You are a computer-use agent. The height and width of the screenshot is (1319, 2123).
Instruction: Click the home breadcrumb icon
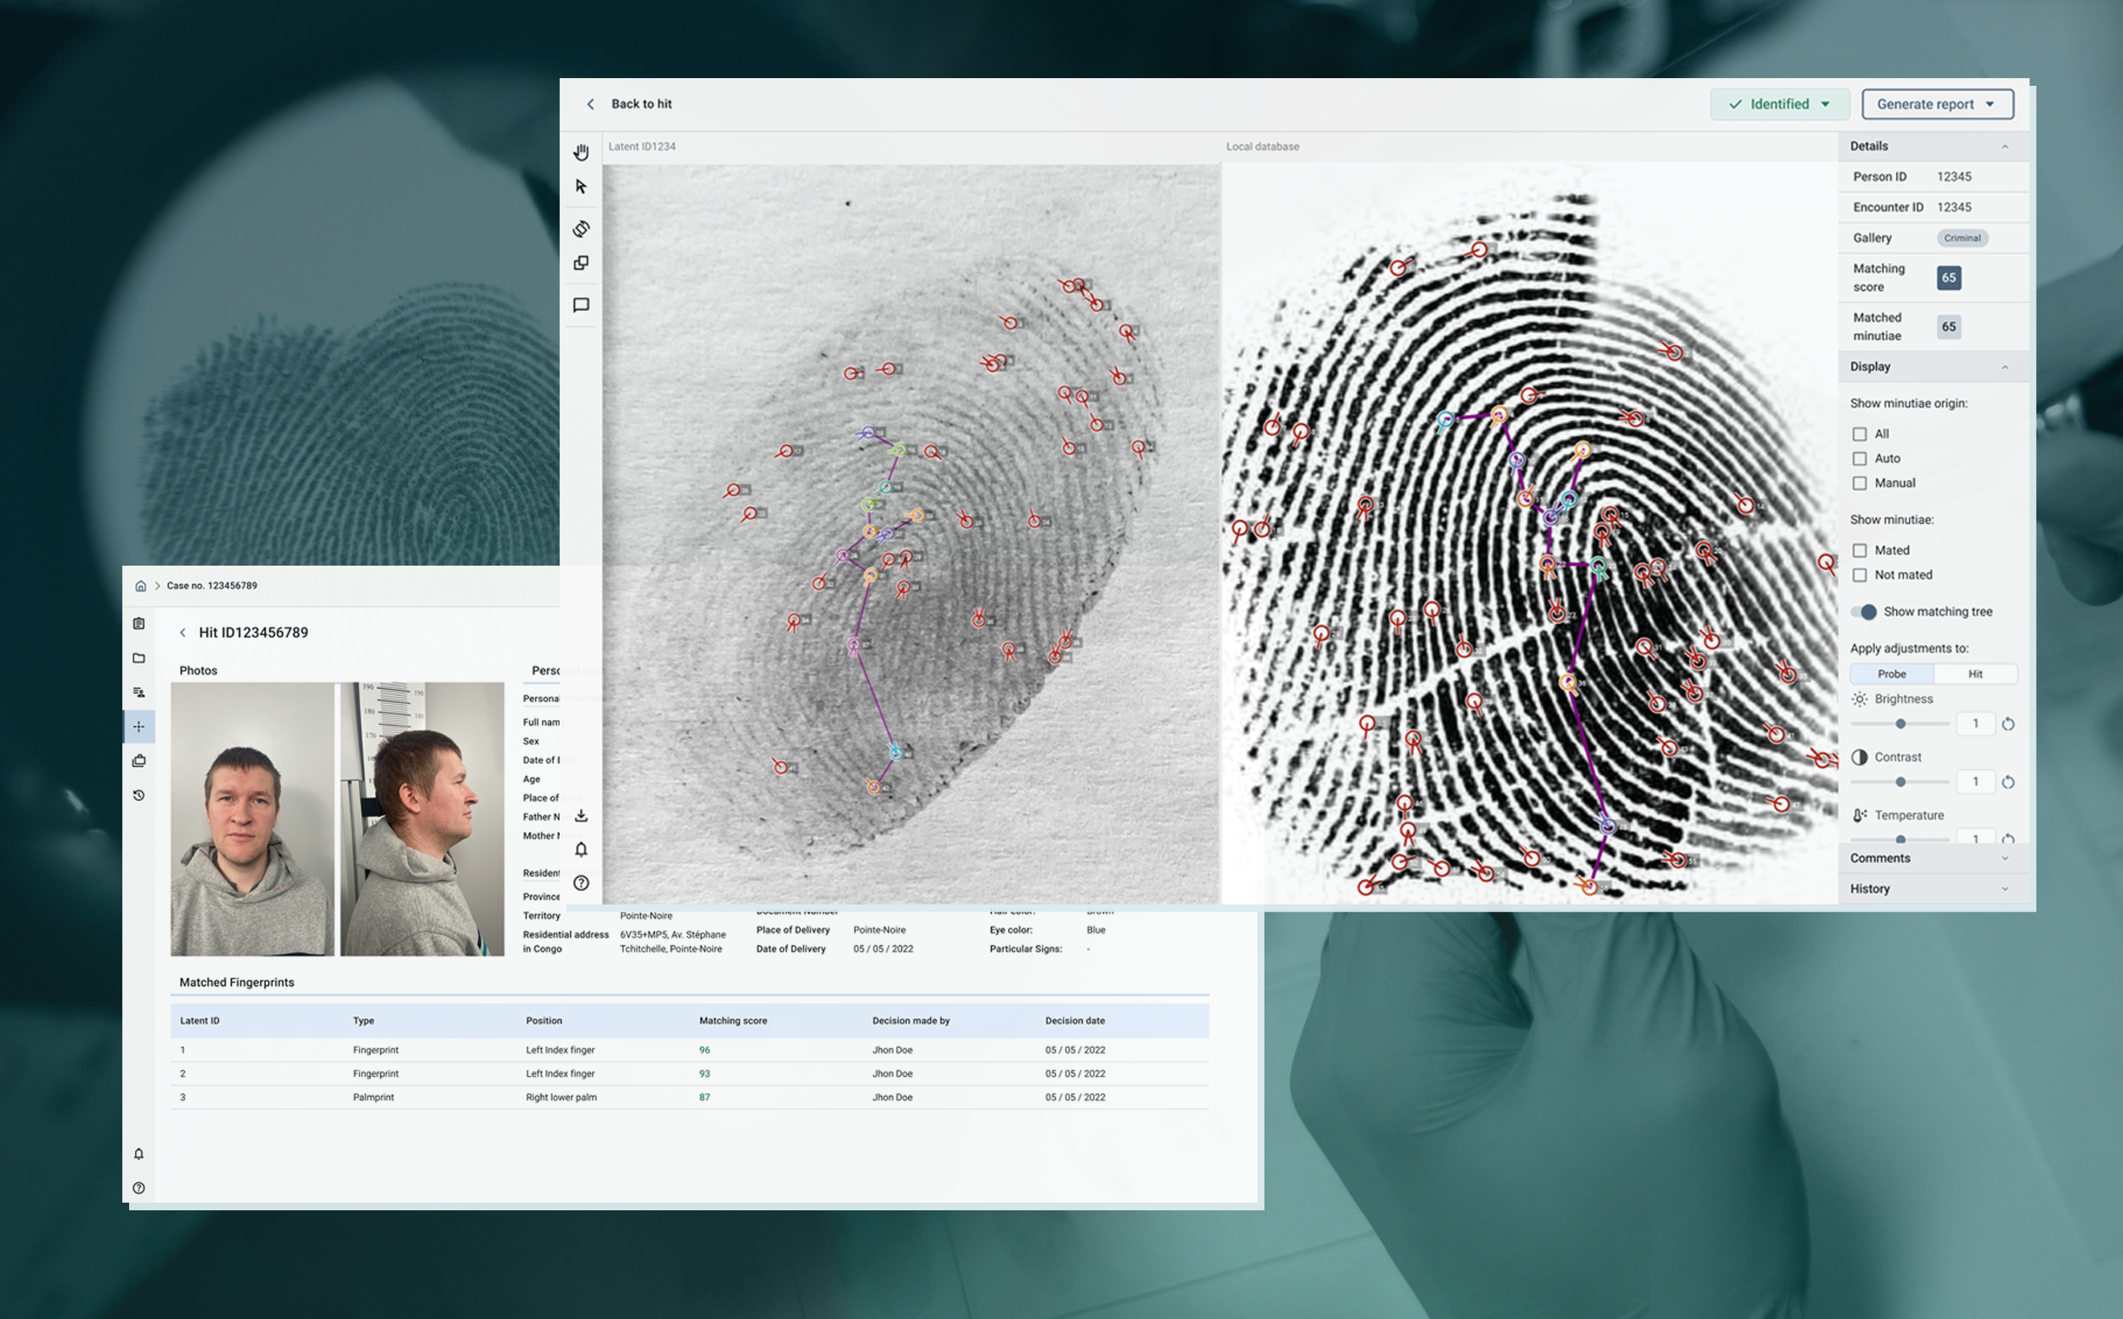click(x=140, y=585)
